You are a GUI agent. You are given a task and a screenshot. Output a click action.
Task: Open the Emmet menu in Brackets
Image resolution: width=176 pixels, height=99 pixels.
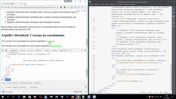[133, 4]
